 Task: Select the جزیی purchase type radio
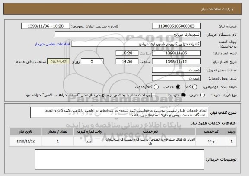[202, 95]
